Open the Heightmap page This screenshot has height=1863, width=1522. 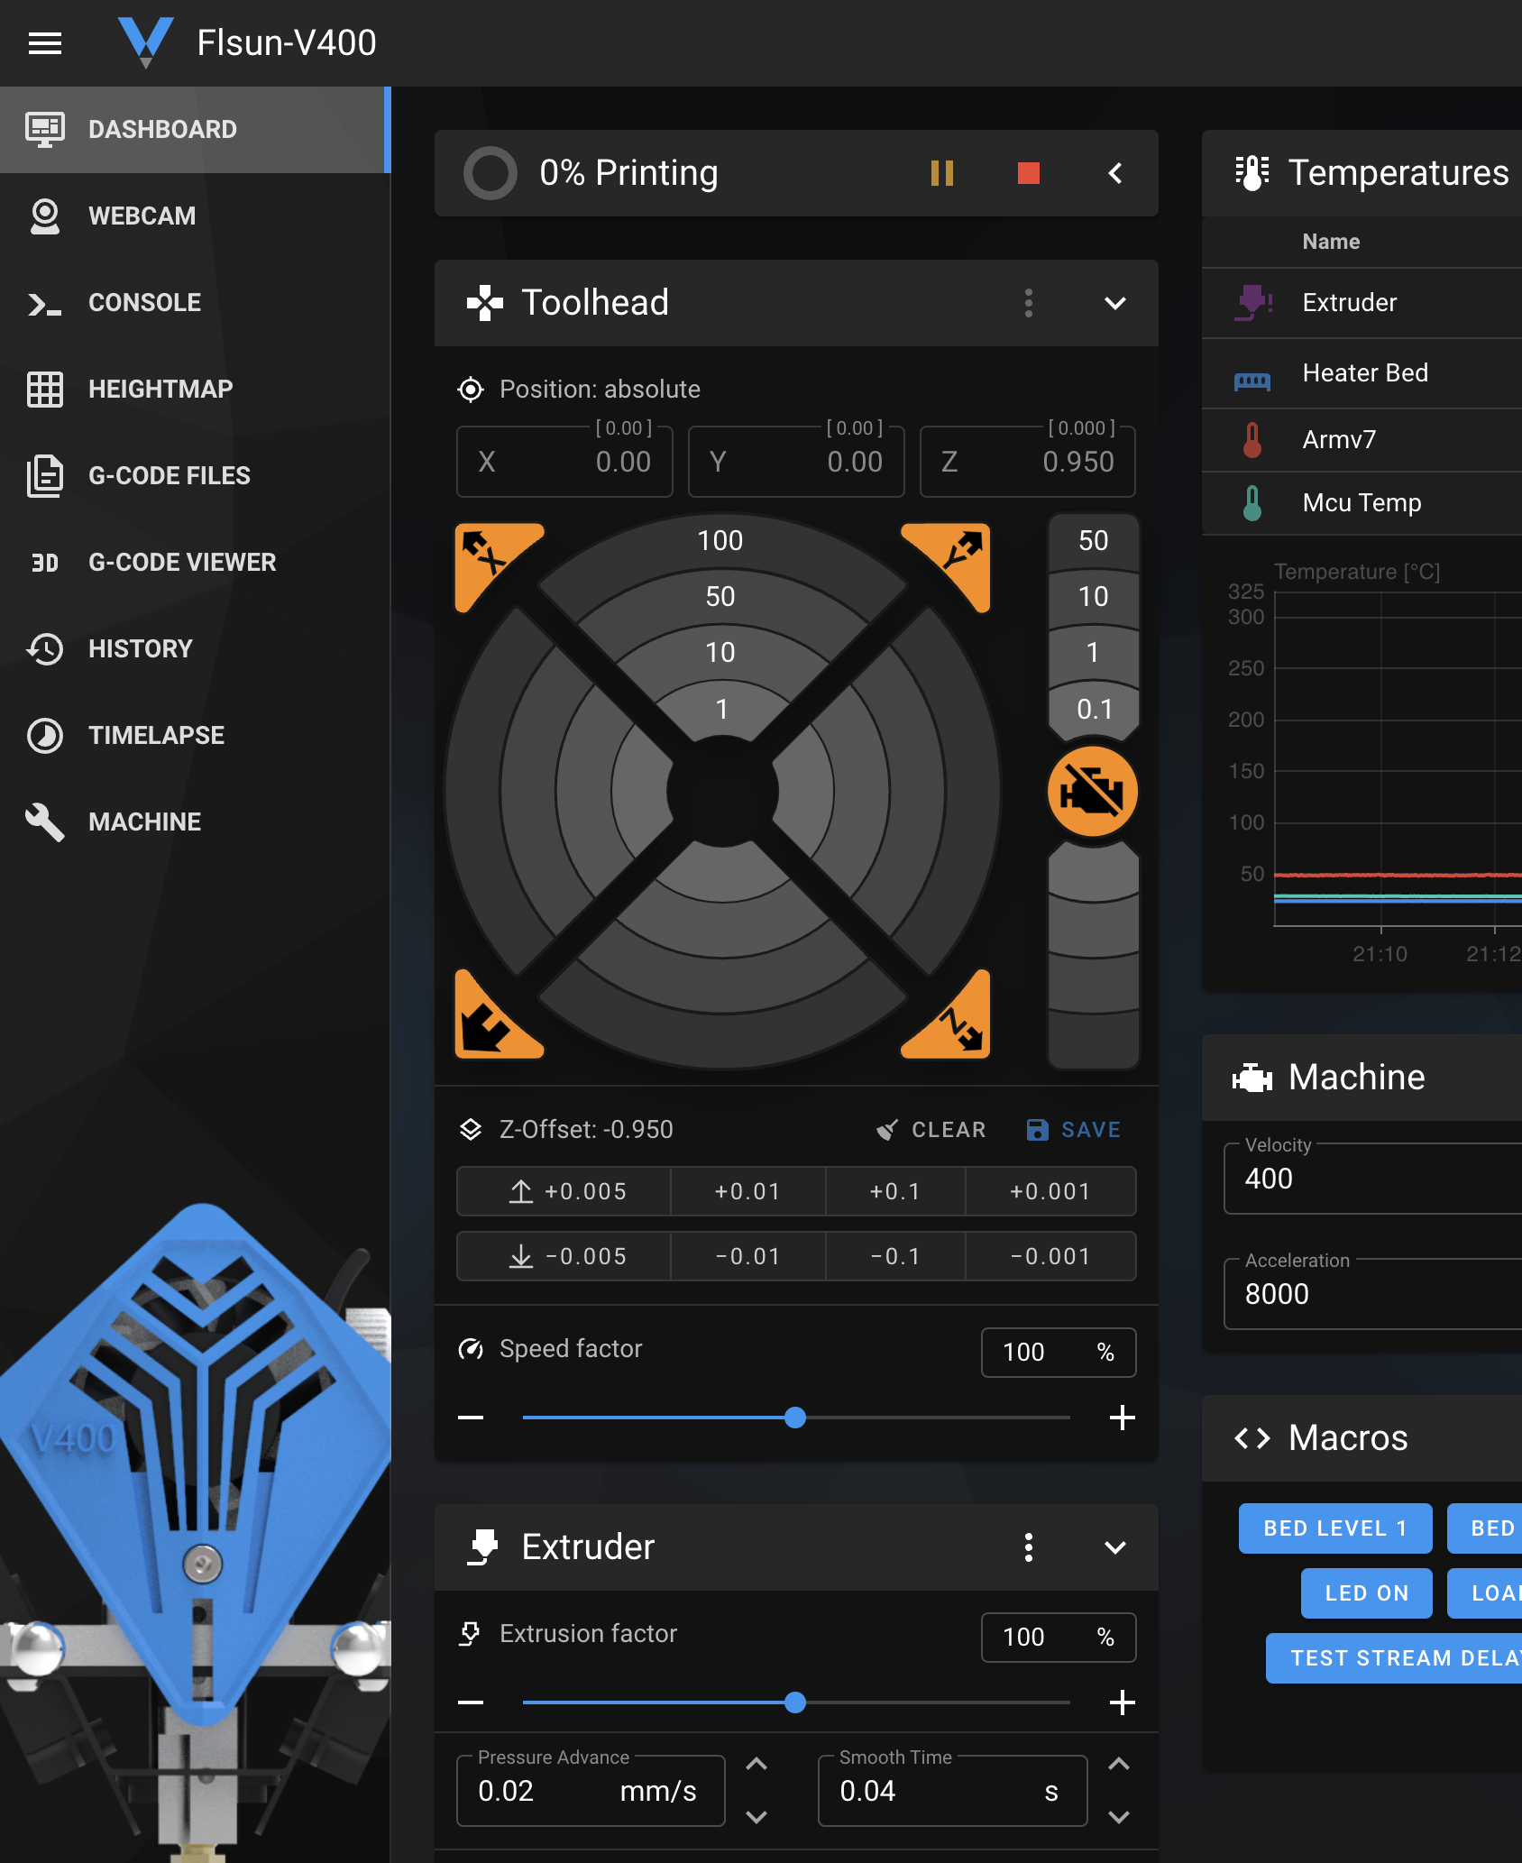click(194, 390)
